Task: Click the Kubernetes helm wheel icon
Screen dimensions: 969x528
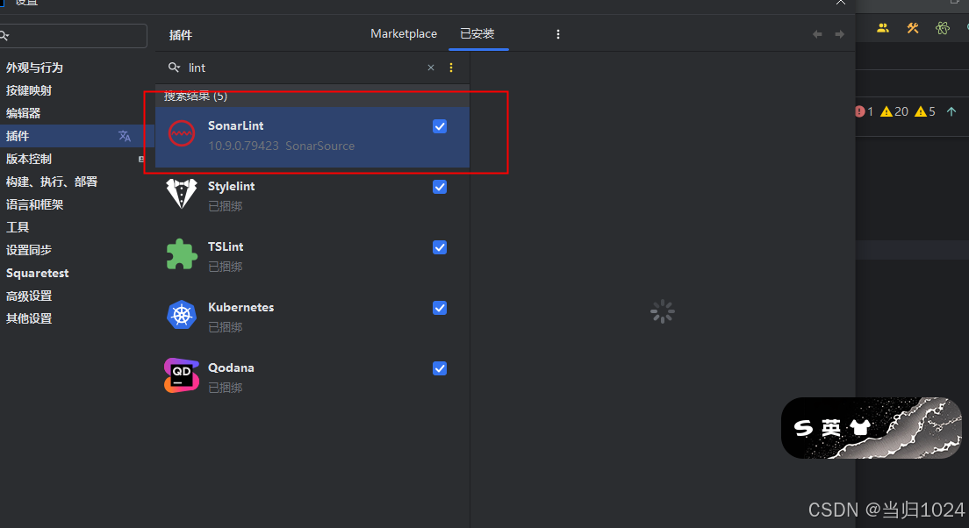Action: [x=182, y=314]
